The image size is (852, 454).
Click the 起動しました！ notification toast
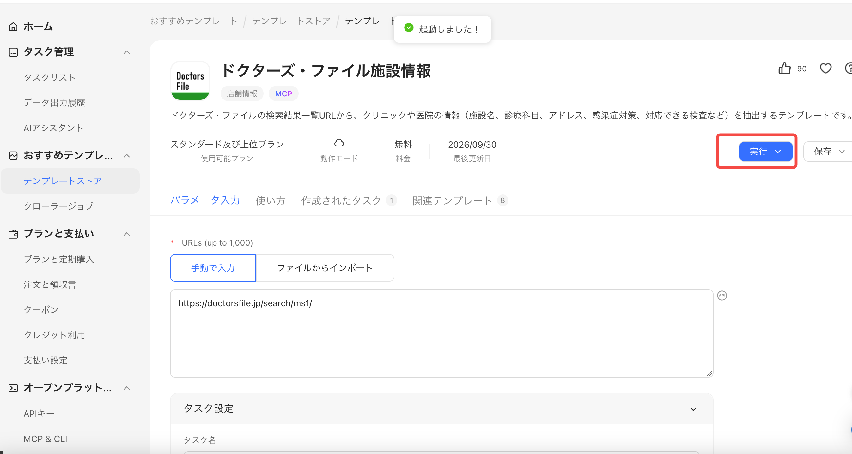tap(442, 29)
